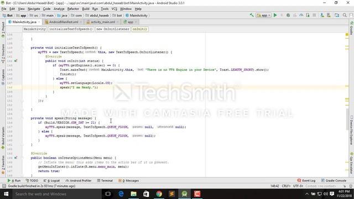Open AVD Manager from toolbar
The width and height of the screenshot is (354, 199).
click(x=322, y=15)
